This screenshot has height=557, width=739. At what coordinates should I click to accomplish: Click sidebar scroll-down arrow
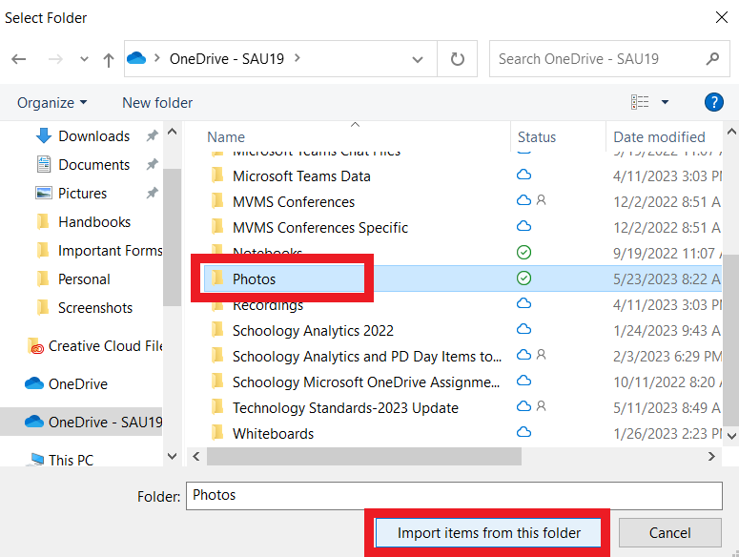[172, 456]
